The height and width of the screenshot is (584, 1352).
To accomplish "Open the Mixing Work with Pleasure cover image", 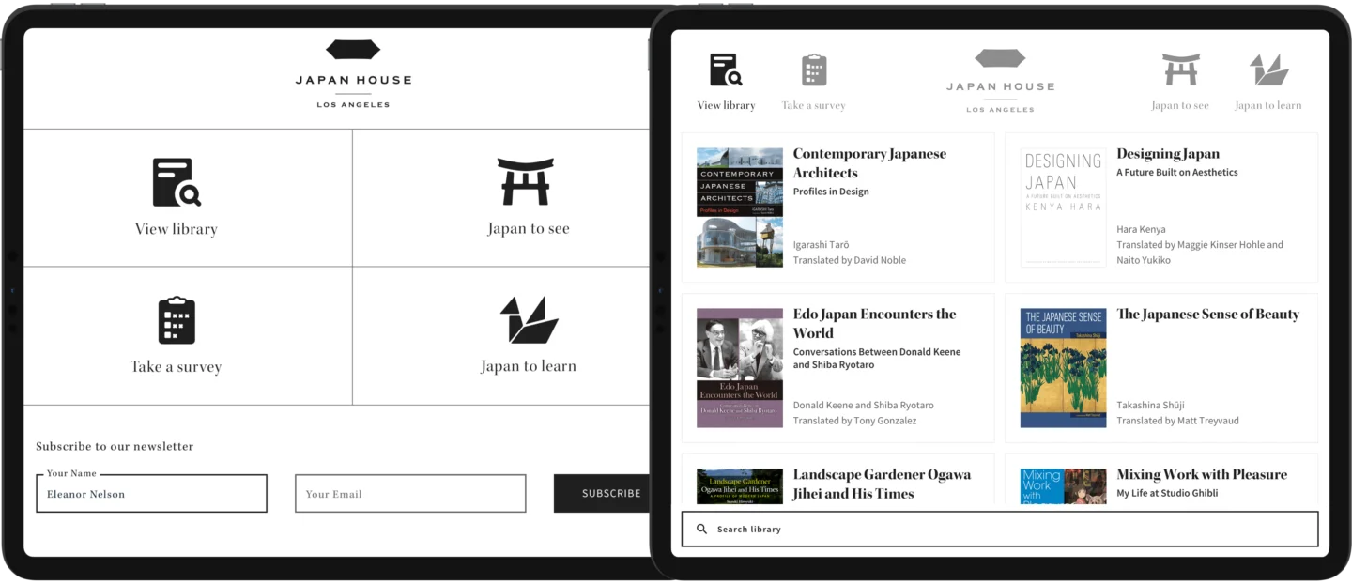I will coord(1064,486).
